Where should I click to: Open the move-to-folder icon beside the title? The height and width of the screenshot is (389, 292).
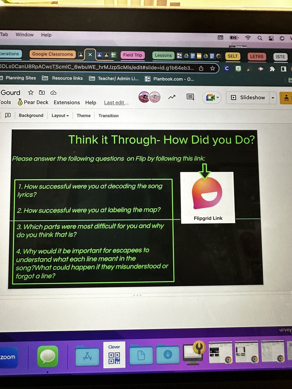click(x=42, y=93)
